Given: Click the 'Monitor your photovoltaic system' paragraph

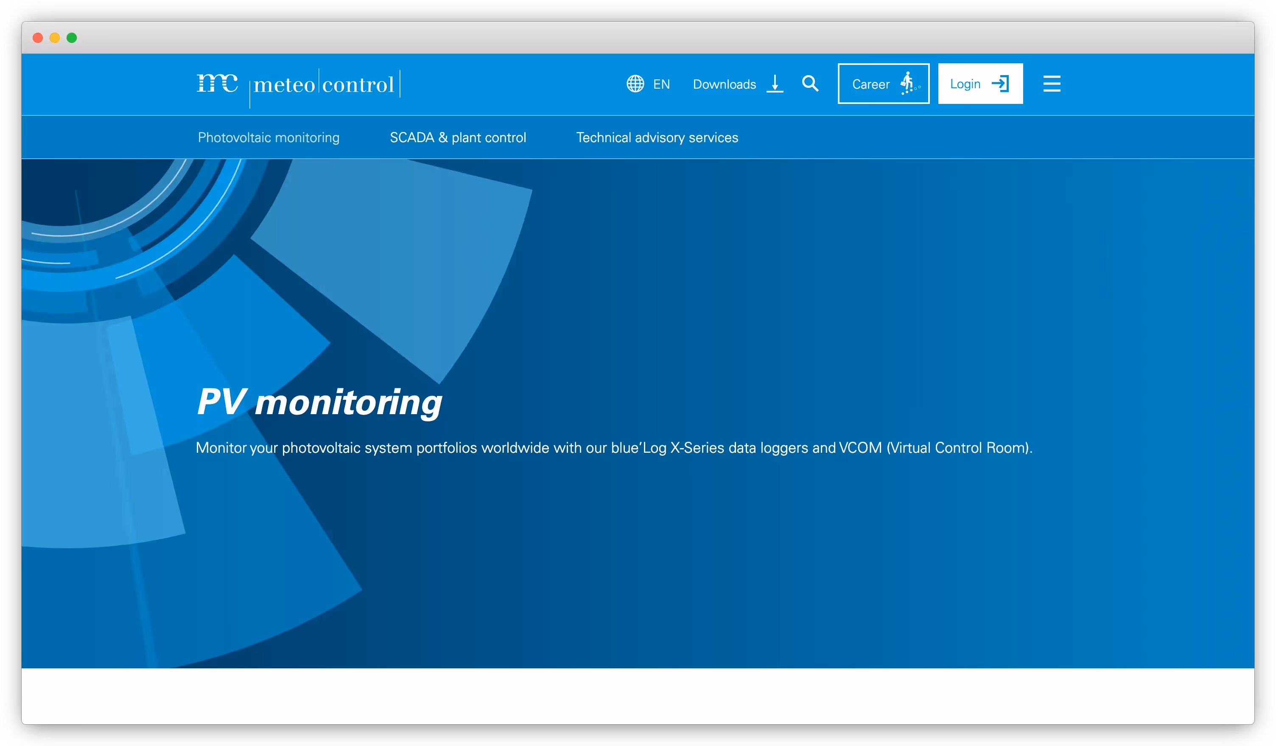Looking at the screenshot, I should (x=614, y=448).
